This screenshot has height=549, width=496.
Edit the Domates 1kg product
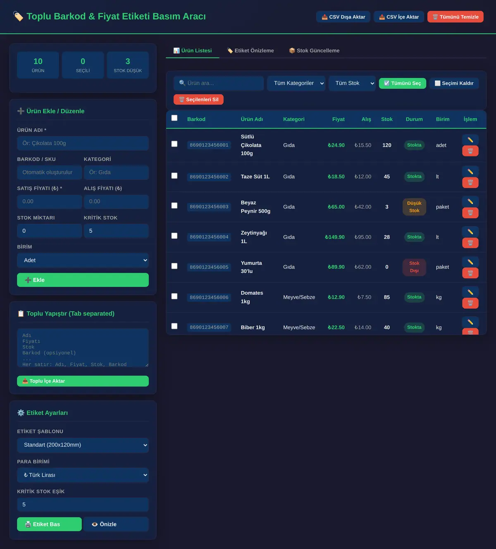click(x=470, y=292)
